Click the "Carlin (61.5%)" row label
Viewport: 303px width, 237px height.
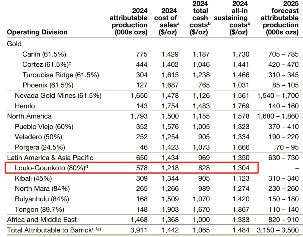(x=44, y=54)
